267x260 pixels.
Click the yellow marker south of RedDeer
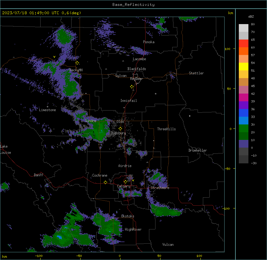(132, 87)
